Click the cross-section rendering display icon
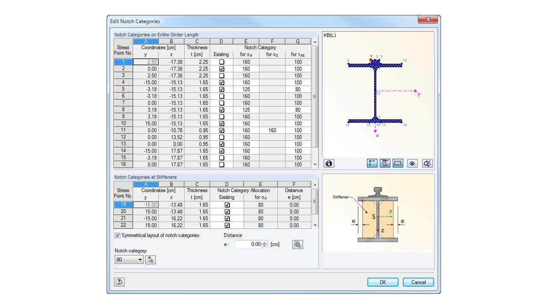 click(384, 163)
